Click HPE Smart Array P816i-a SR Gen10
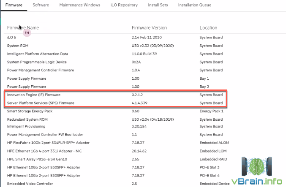Image resolution: width=286 pixels, height=187 pixels. (37, 159)
